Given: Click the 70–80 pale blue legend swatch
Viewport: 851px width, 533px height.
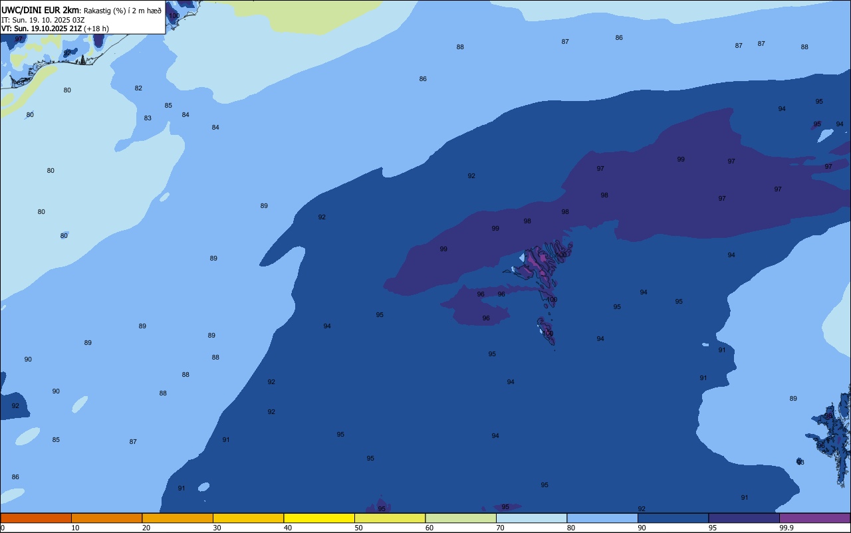Looking at the screenshot, I should coord(531,518).
